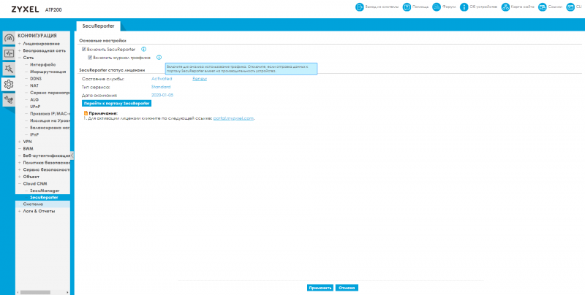The image size is (585, 295).
Task: Open the SecuManager menu item
Action: click(45, 191)
